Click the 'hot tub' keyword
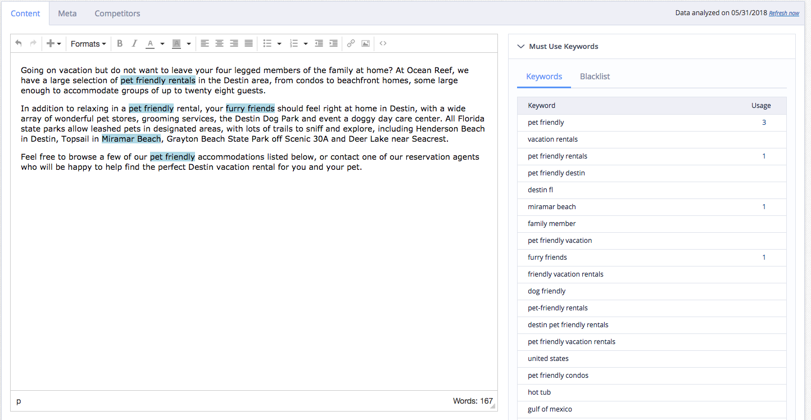This screenshot has height=420, width=811. (x=539, y=392)
